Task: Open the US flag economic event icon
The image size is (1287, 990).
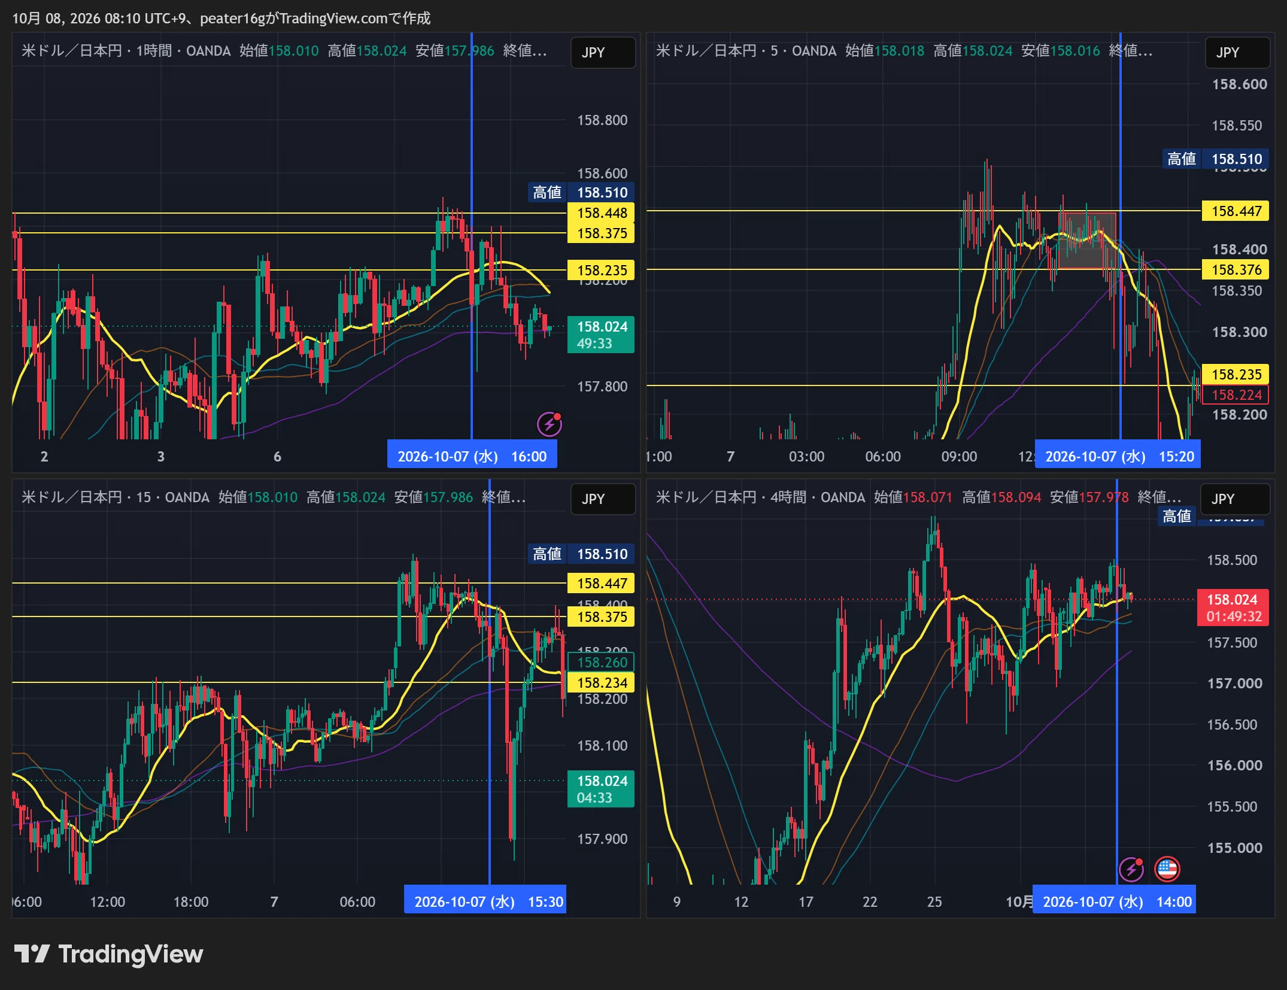Action: pos(1167,869)
